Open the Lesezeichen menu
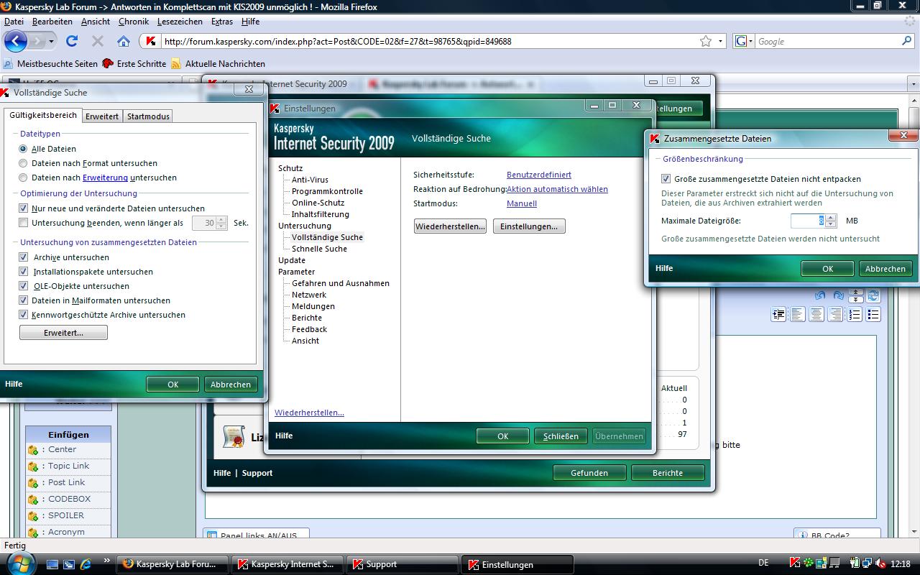This screenshot has width=920, height=575. [180, 22]
